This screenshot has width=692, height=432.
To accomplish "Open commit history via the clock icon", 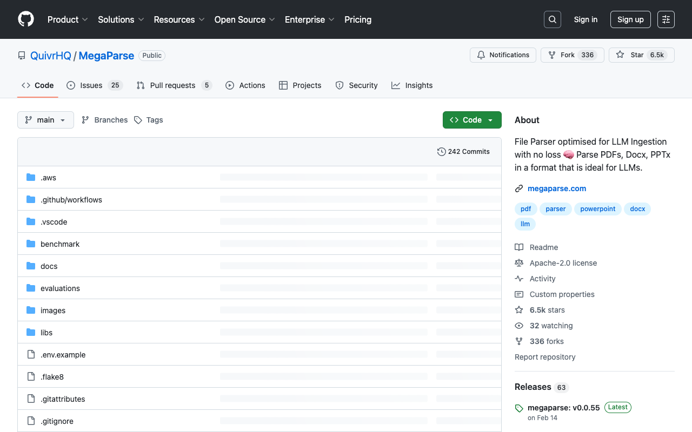I will click(x=441, y=152).
